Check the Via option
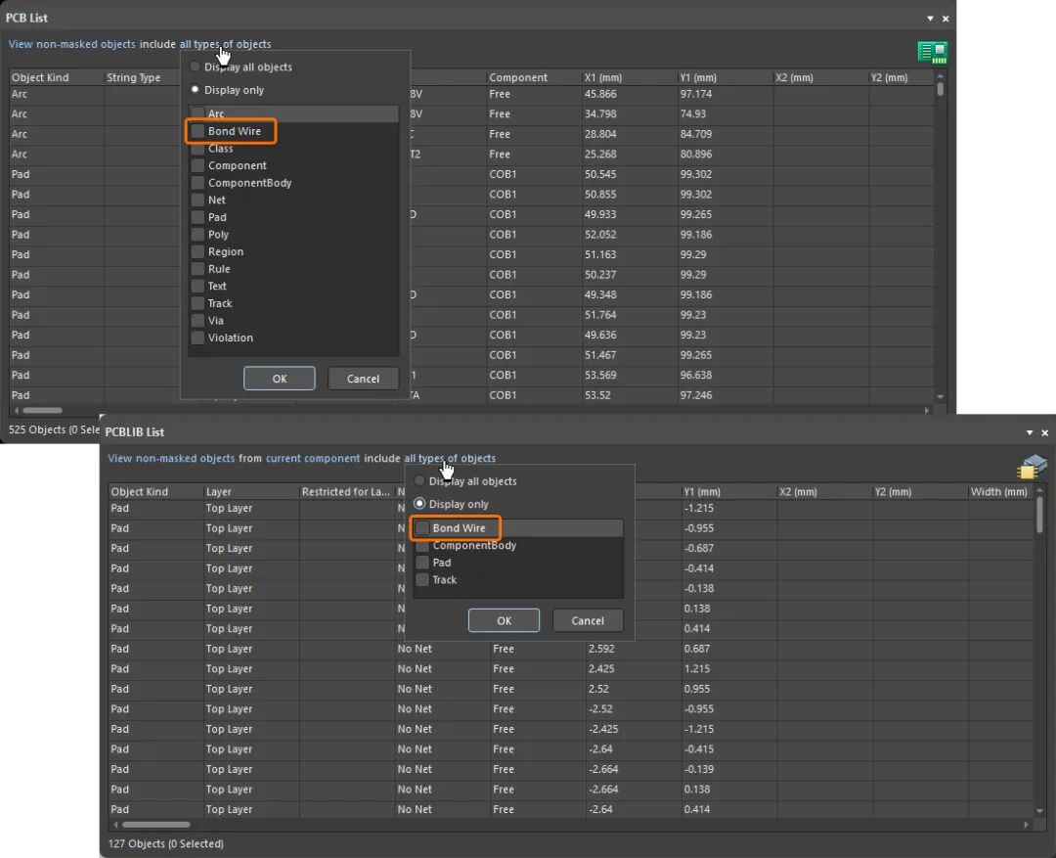The image size is (1056, 858). pyautogui.click(x=198, y=321)
